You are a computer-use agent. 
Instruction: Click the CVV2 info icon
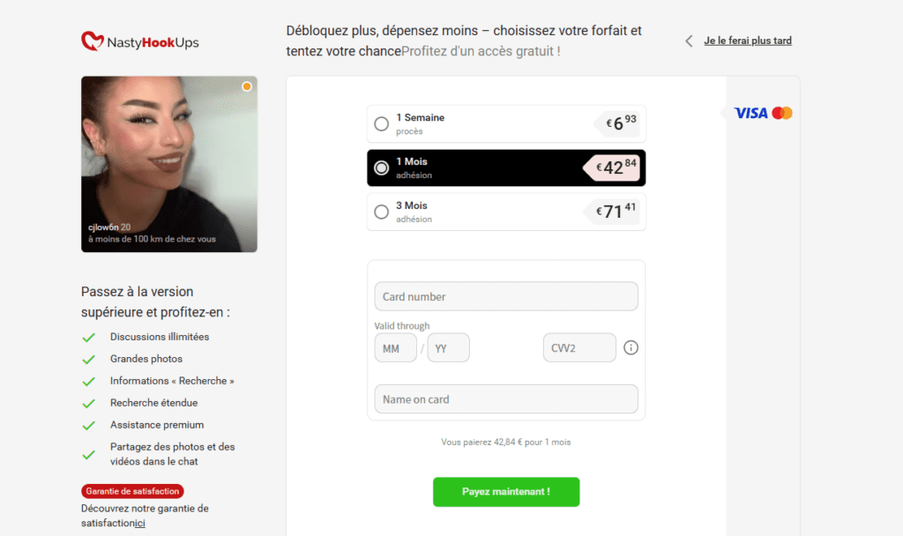coord(631,347)
